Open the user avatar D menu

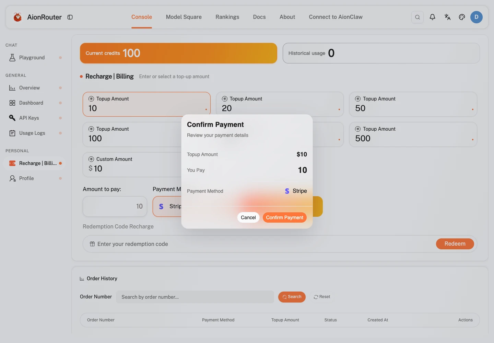(476, 17)
